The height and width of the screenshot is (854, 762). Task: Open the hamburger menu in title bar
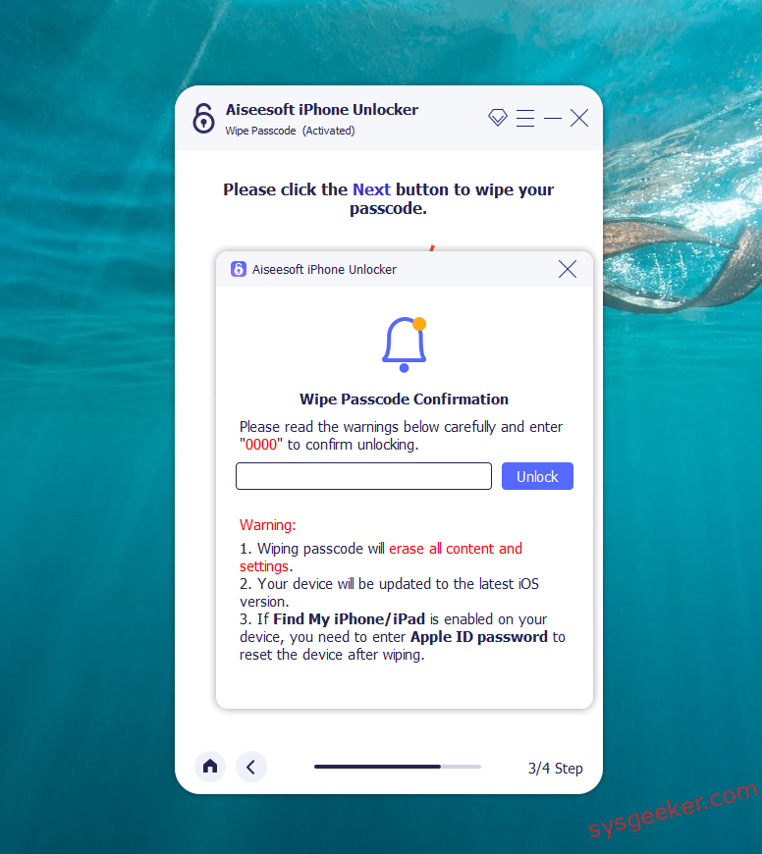tap(525, 118)
